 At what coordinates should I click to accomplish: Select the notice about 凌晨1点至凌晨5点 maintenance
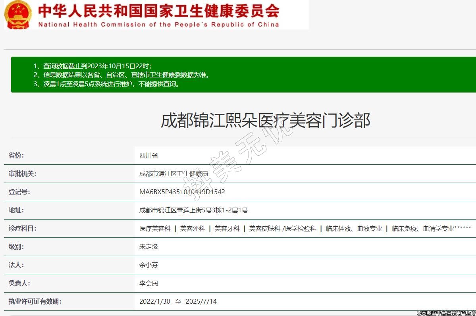pyautogui.click(x=111, y=84)
